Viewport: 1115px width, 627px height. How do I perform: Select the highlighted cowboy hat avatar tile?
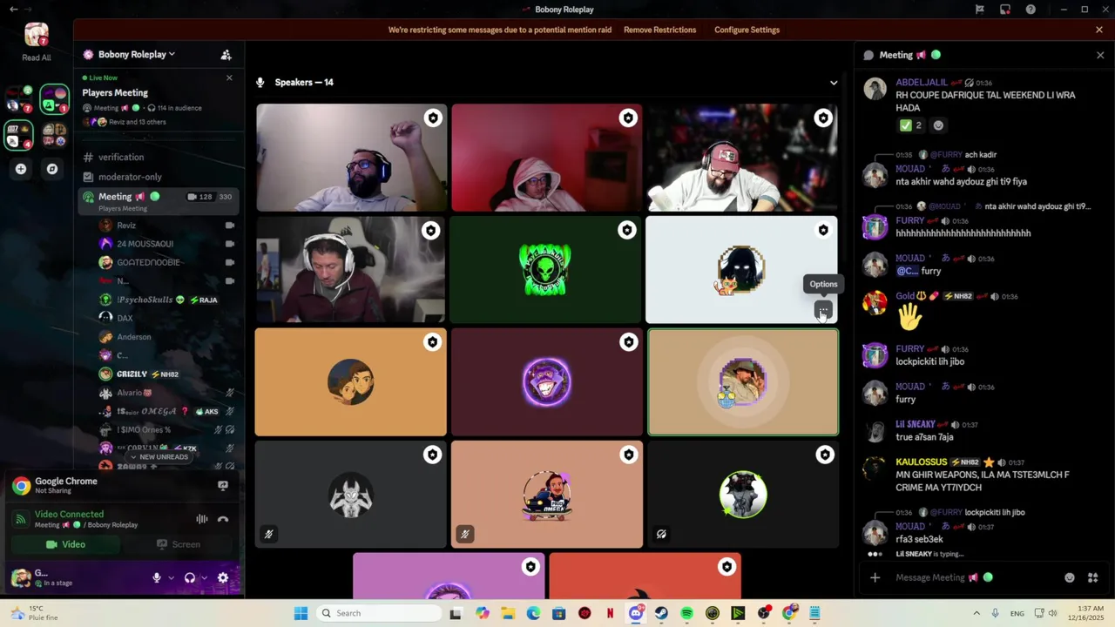(x=742, y=382)
